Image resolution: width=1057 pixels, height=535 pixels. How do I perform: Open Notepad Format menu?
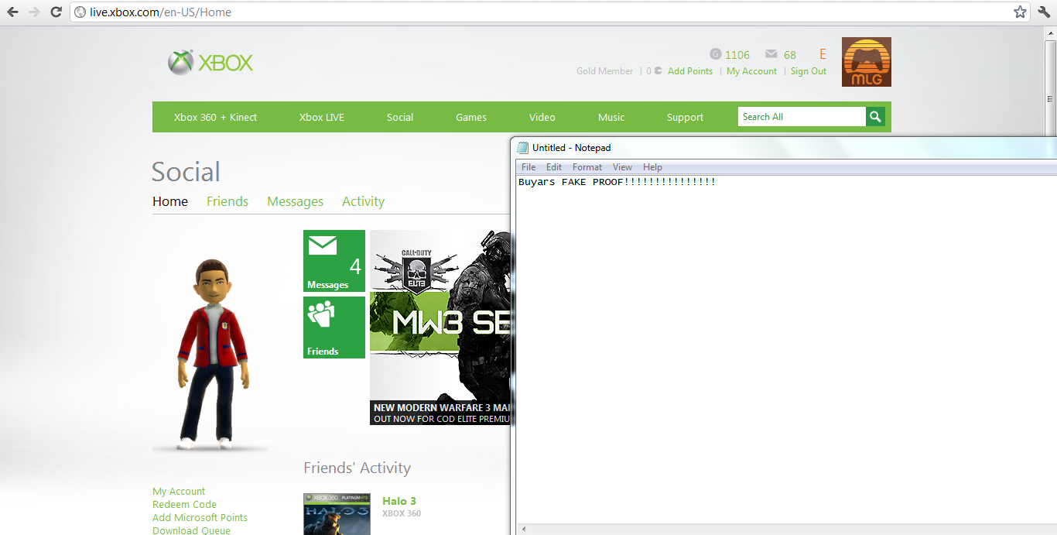tap(587, 167)
